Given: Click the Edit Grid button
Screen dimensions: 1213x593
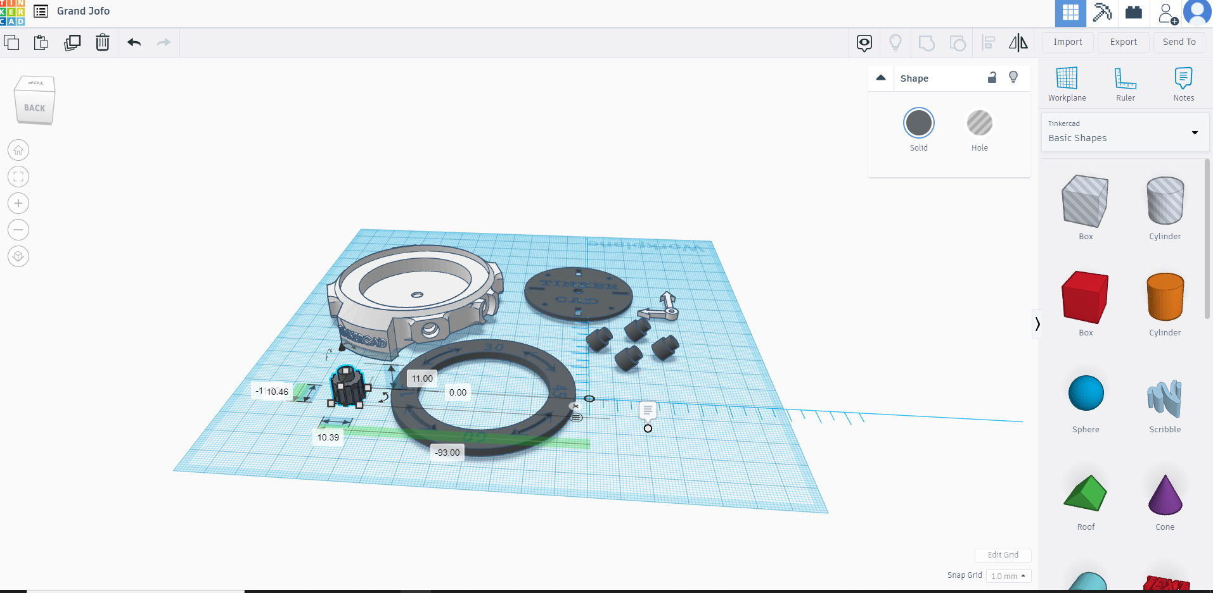Looking at the screenshot, I should click(x=1003, y=555).
